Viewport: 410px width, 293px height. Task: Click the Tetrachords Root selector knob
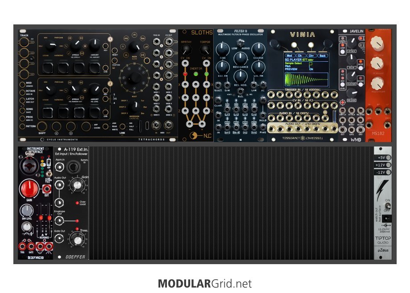click(134, 78)
